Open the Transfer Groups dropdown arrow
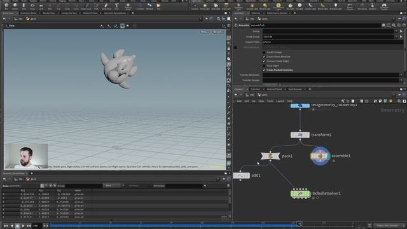Image resolution: width=407 pixels, height=229 pixels. 401,80
